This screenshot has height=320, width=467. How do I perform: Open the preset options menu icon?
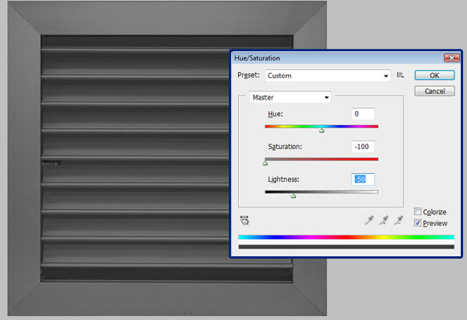[400, 75]
